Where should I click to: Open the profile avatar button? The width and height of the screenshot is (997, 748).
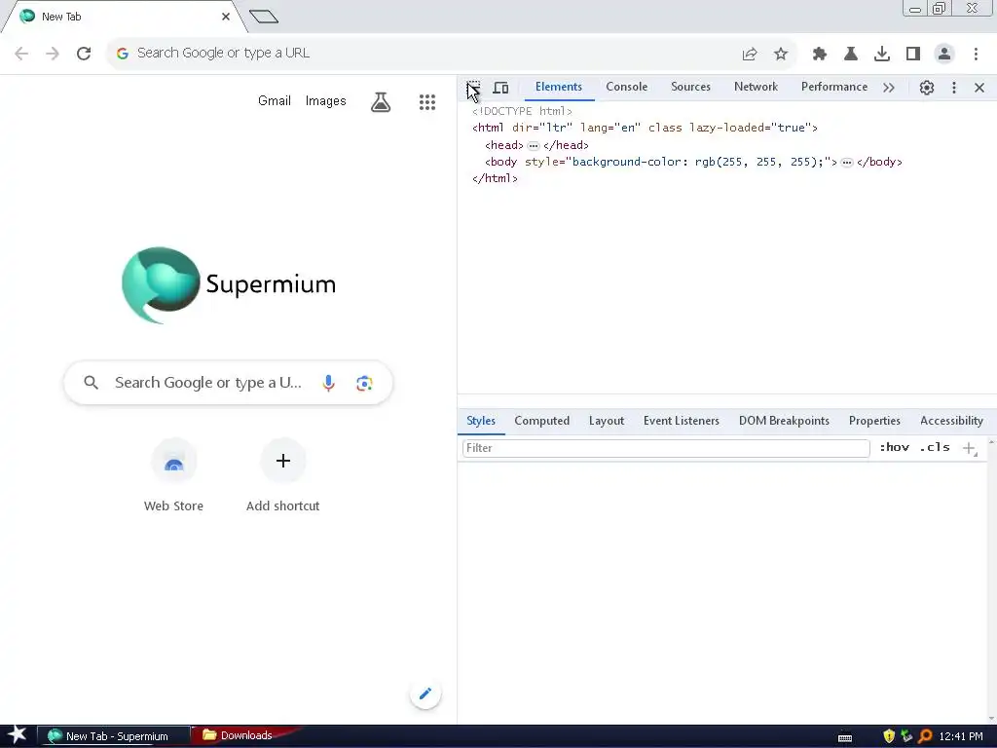[x=944, y=55]
